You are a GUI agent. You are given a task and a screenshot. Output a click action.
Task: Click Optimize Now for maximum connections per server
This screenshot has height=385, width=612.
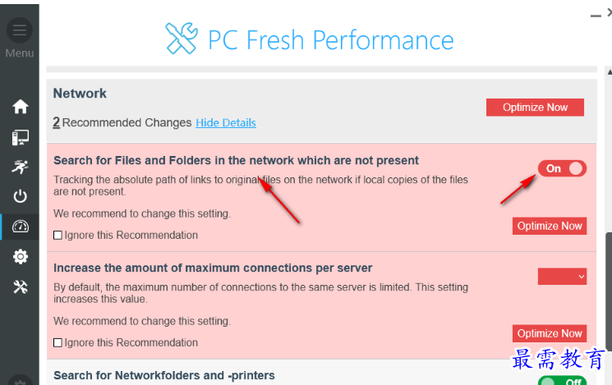[x=550, y=333]
